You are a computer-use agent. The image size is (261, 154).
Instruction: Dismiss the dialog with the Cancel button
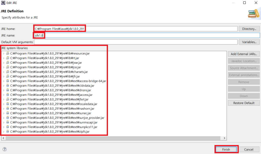point(249,150)
